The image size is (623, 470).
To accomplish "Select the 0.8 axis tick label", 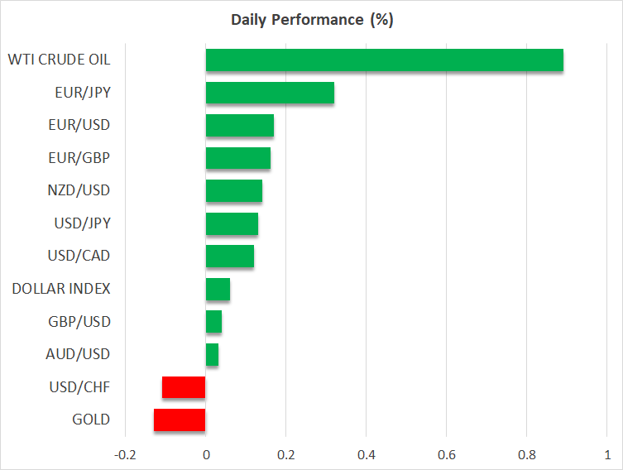I will point(526,455).
